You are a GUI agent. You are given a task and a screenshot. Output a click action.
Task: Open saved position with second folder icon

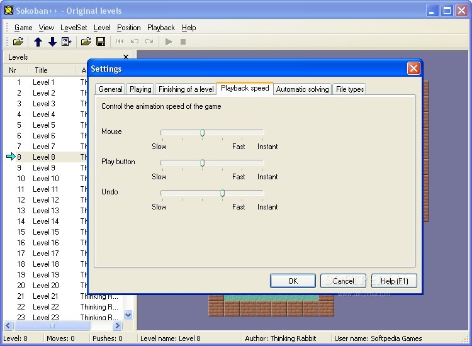tap(86, 42)
